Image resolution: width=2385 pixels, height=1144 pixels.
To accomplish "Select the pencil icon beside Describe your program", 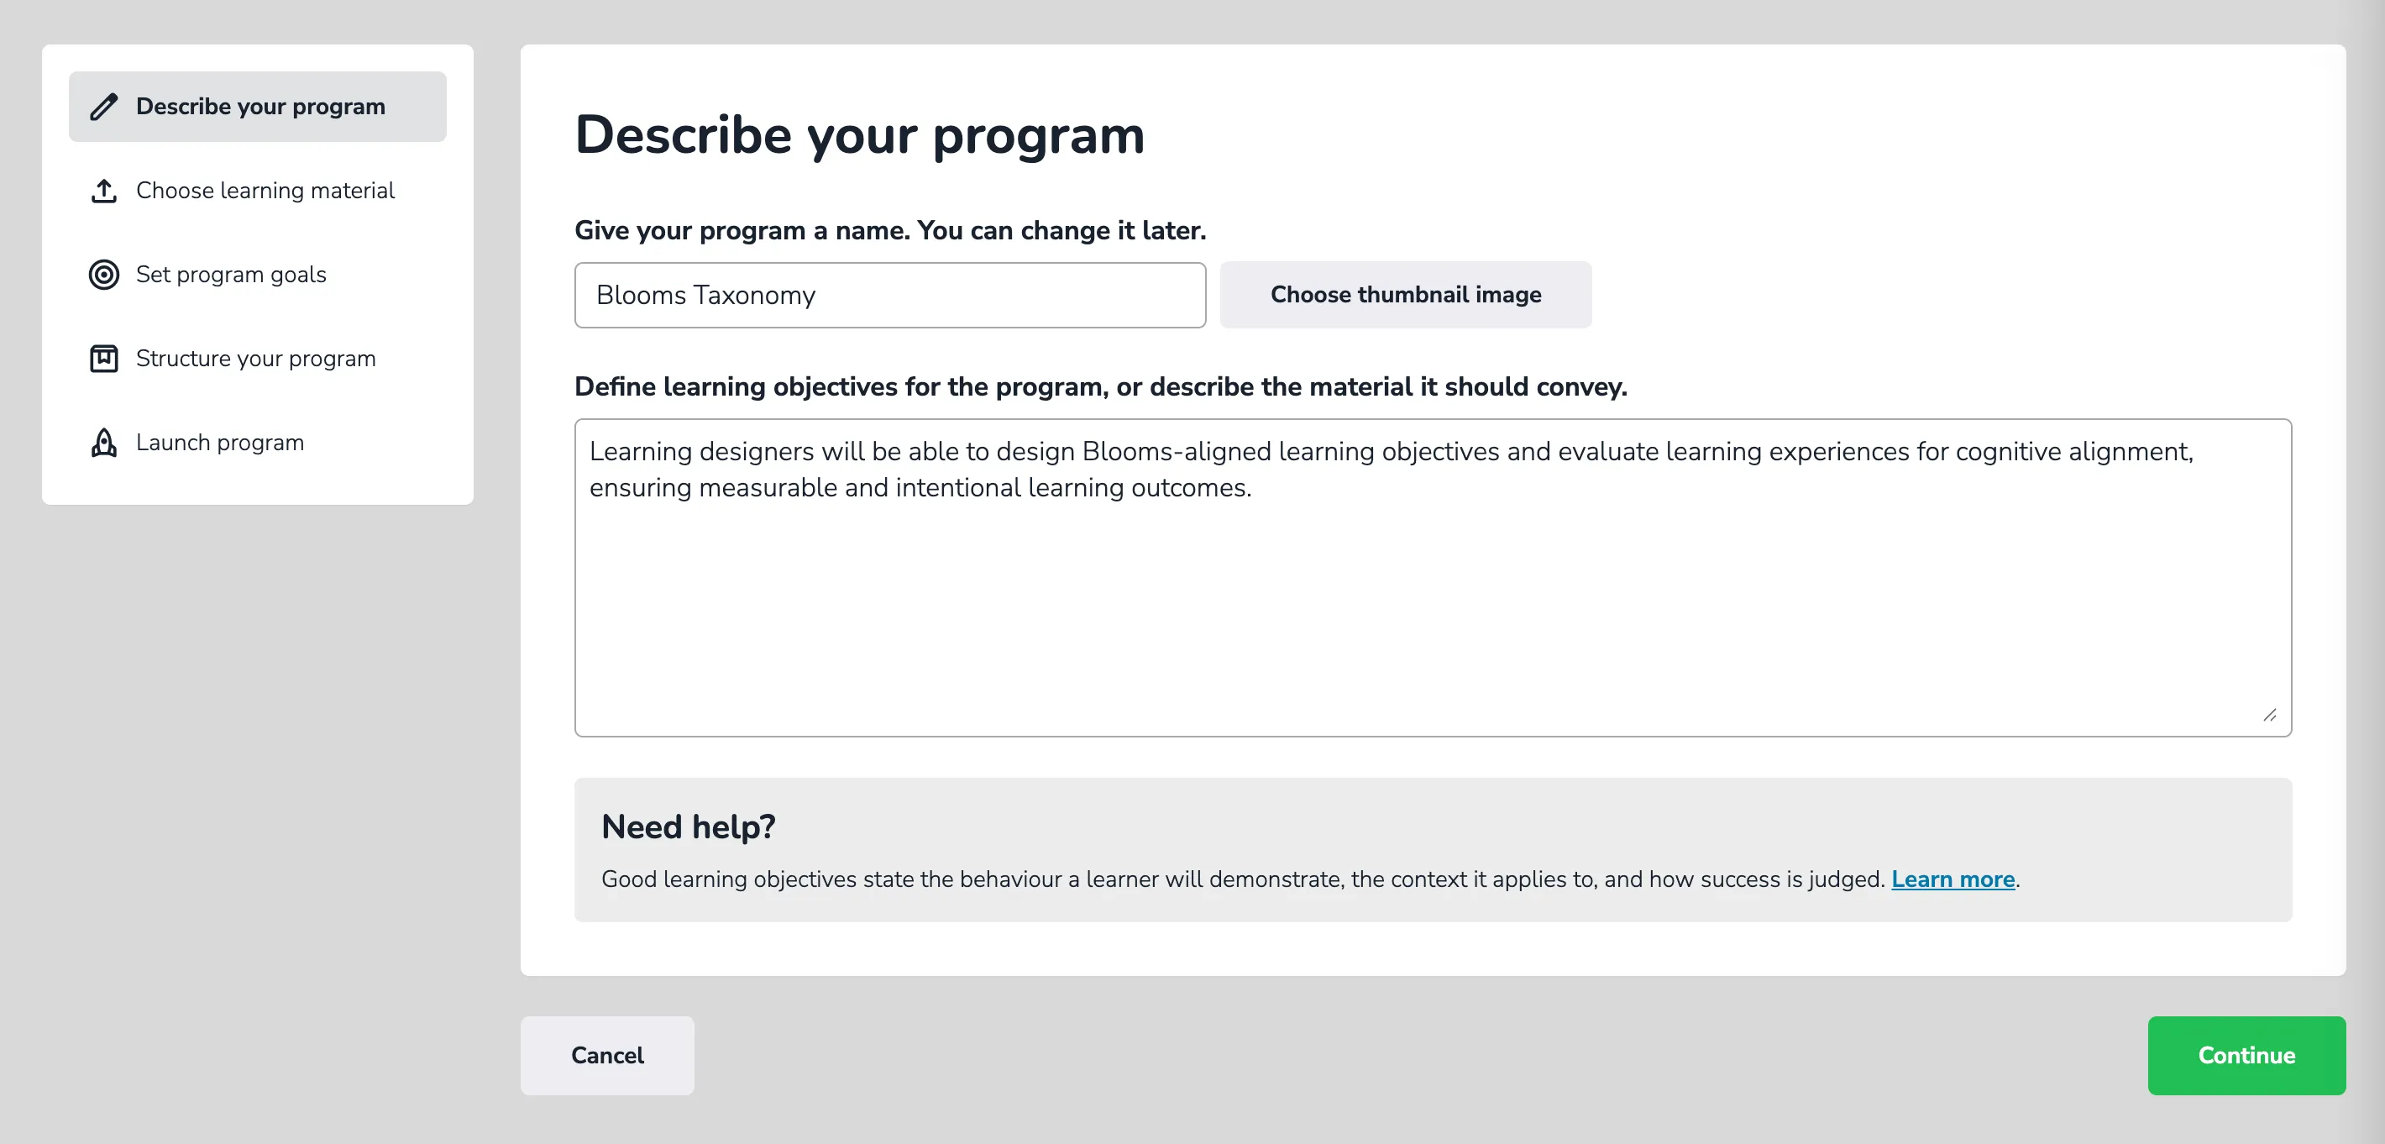I will (x=103, y=106).
